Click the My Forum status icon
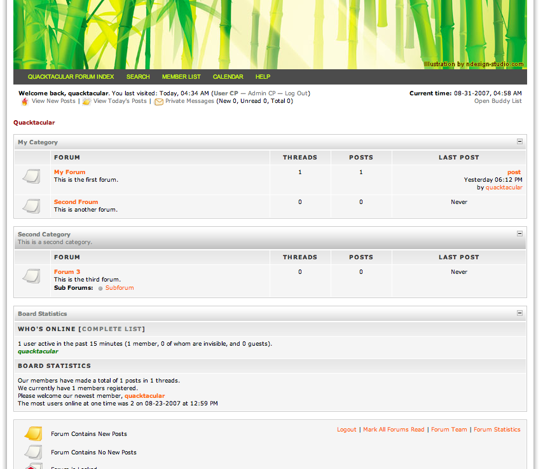Image resolution: width=543 pixels, height=469 pixels. [32, 177]
